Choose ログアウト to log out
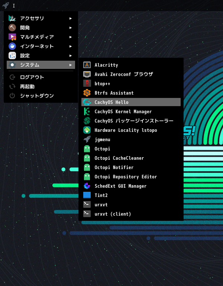This screenshot has width=223, height=286. click(32, 77)
